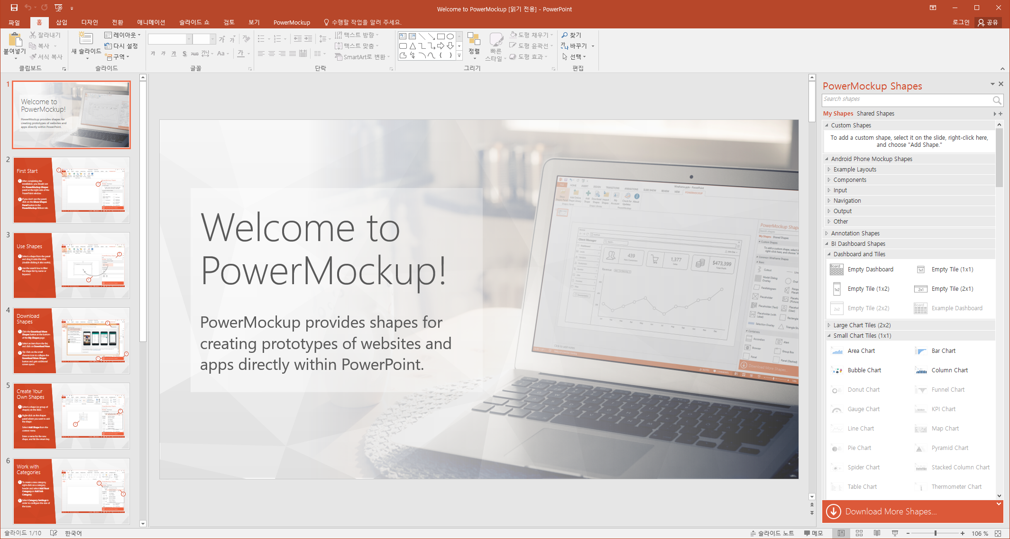1010x539 pixels.
Task: Click the Arrange (정렬) icon
Action: [x=474, y=40]
